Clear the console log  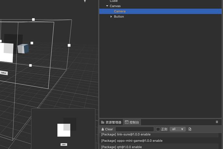point(107,129)
